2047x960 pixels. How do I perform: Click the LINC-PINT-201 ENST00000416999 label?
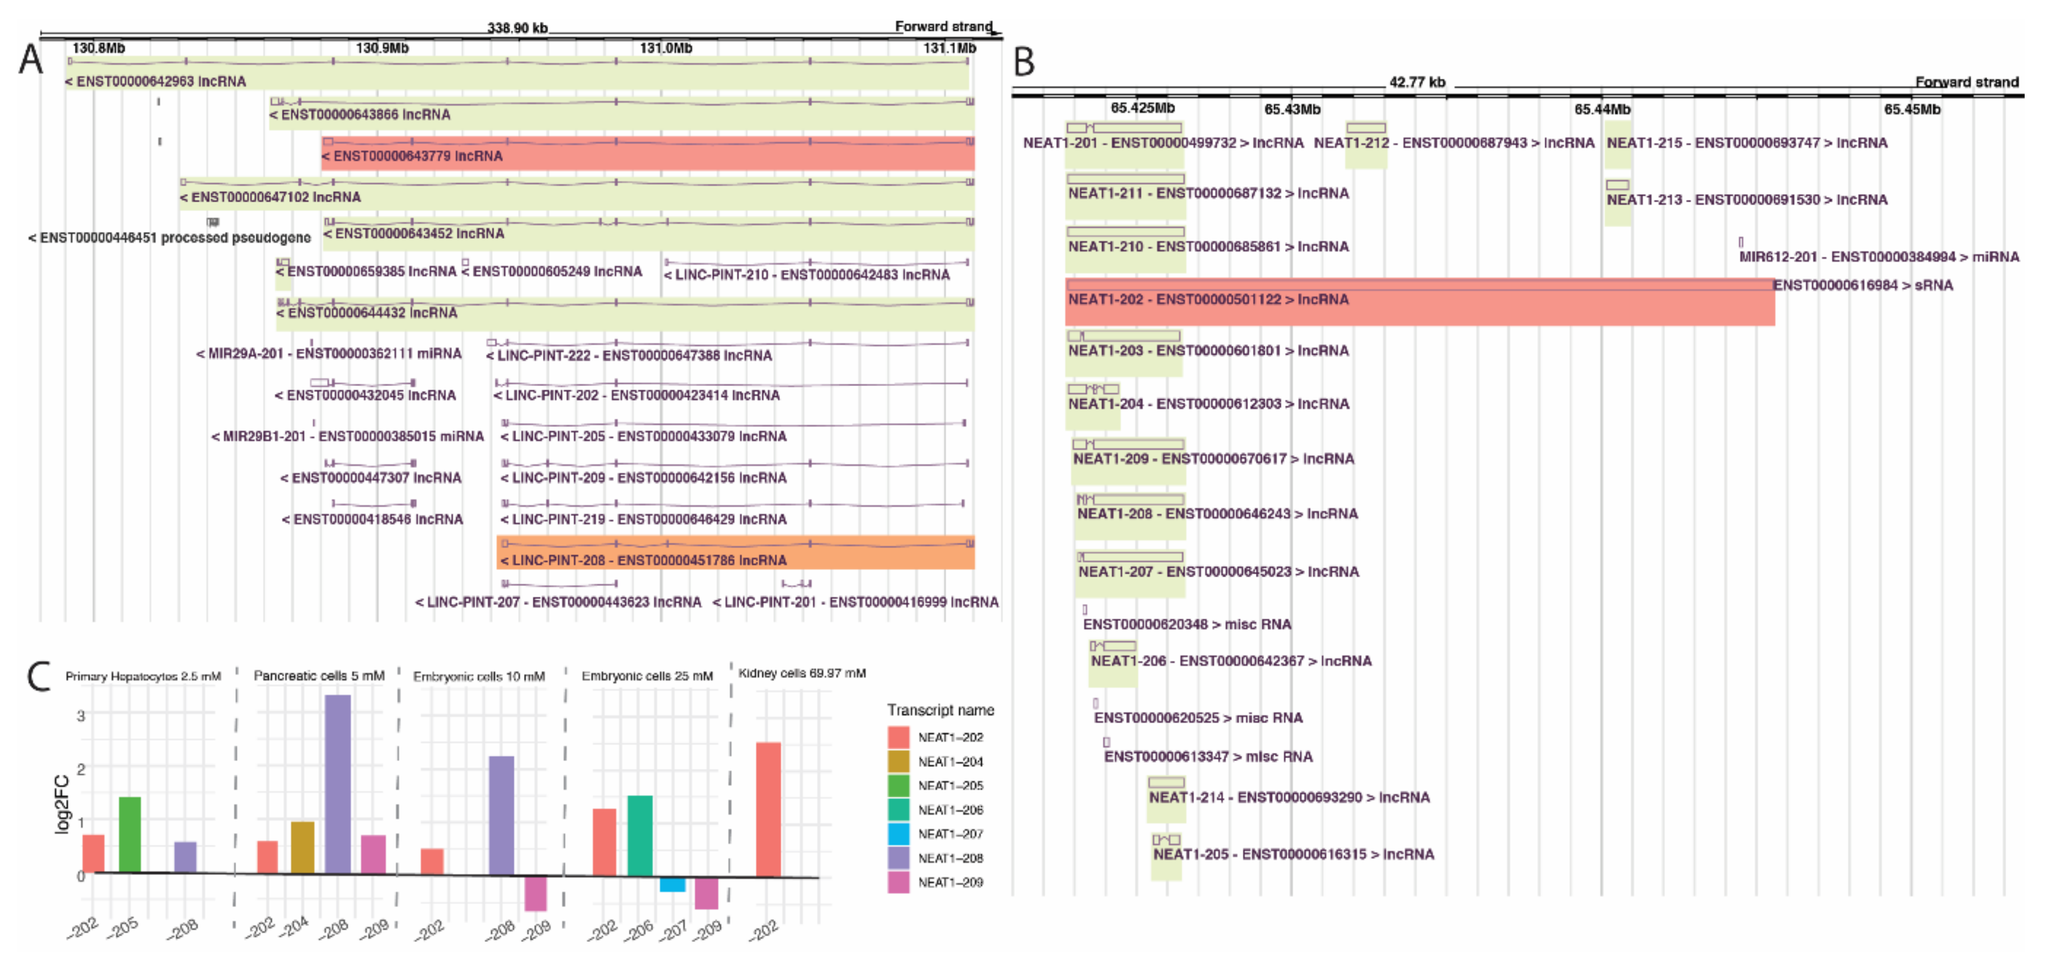[855, 602]
